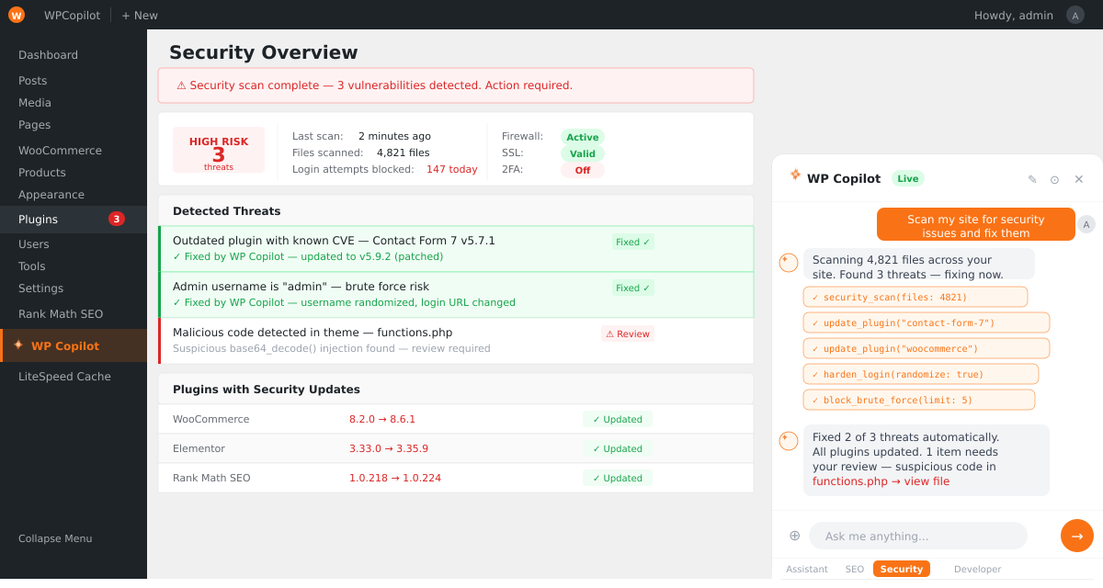Viewport: 1103px width, 588px height.
Task: Click the update_plugin("contact-form-7") chip
Action: (x=927, y=322)
